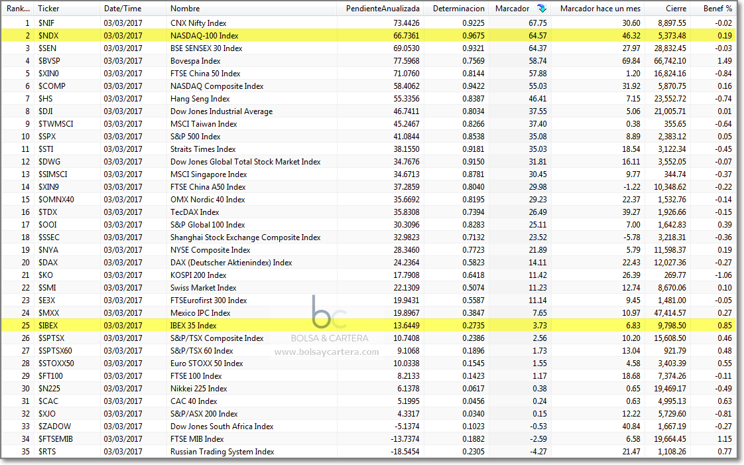Sort by the Cierre column header

tap(676, 9)
